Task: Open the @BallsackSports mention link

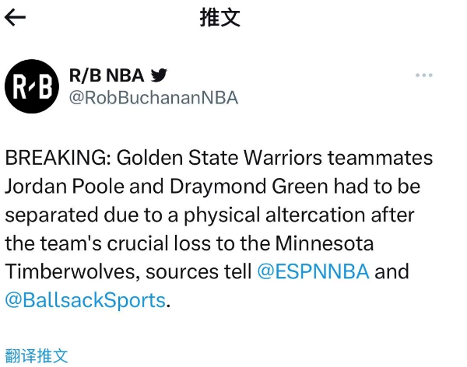Action: click(x=85, y=300)
